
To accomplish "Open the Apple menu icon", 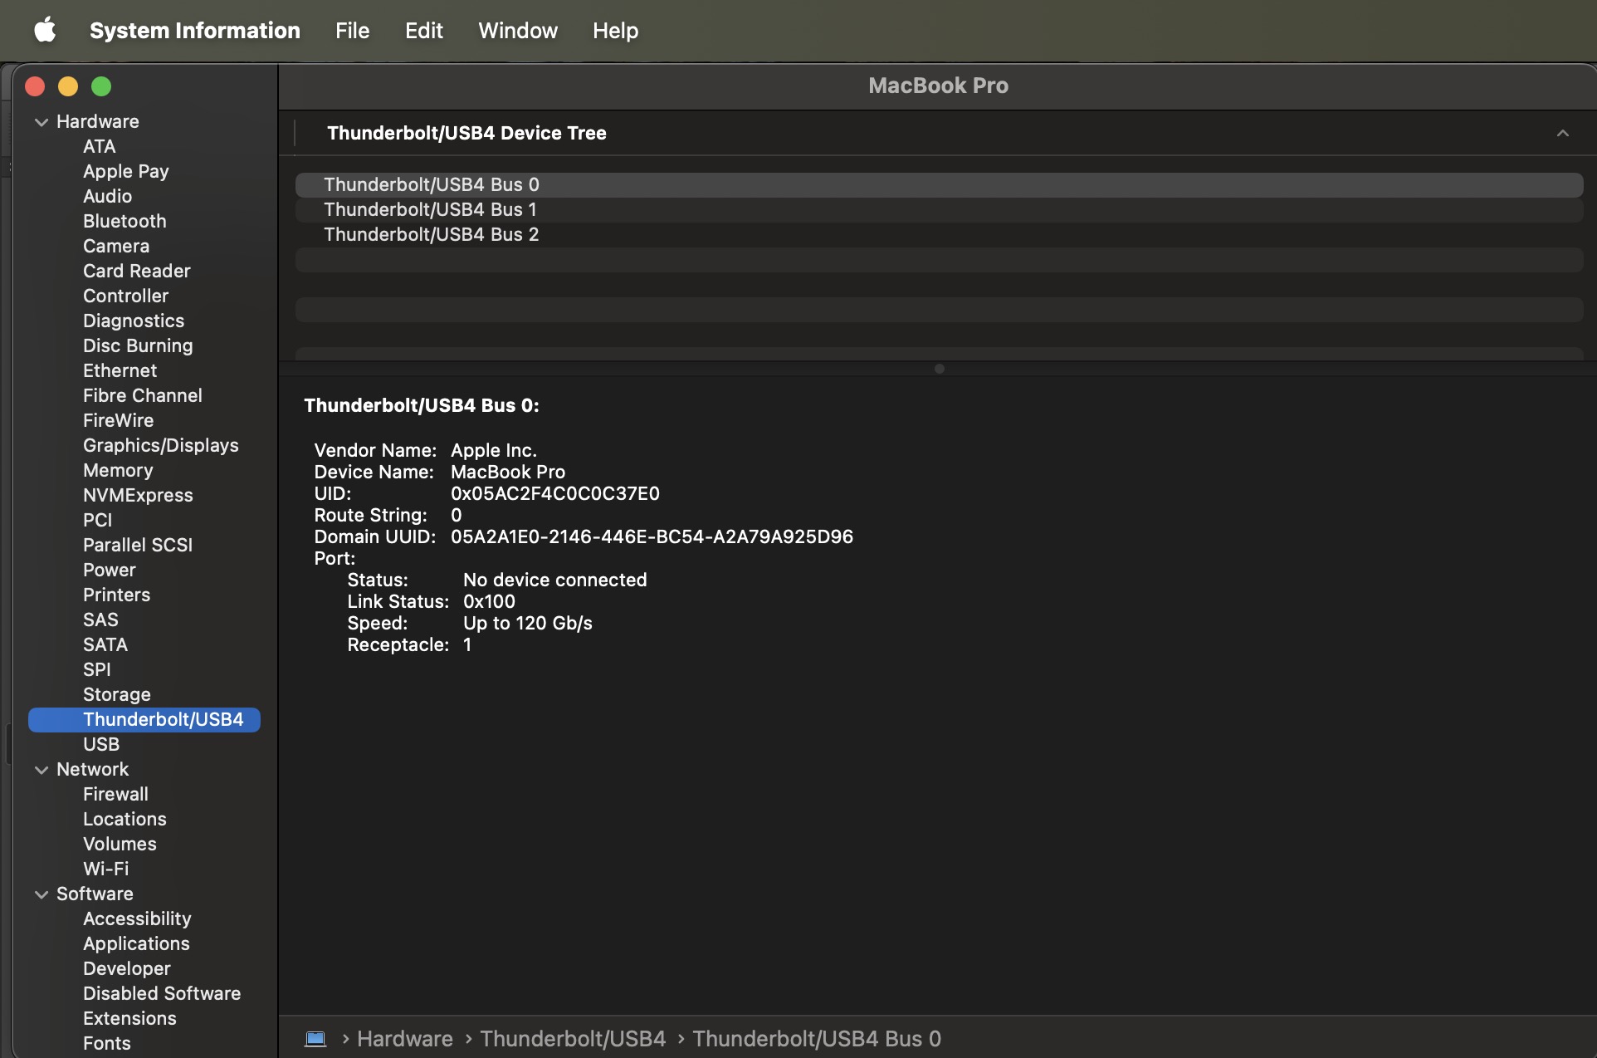I will click(45, 31).
